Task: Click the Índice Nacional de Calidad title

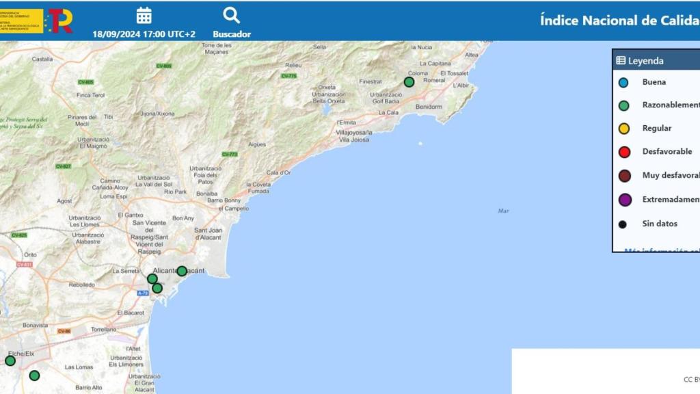Action: click(619, 20)
